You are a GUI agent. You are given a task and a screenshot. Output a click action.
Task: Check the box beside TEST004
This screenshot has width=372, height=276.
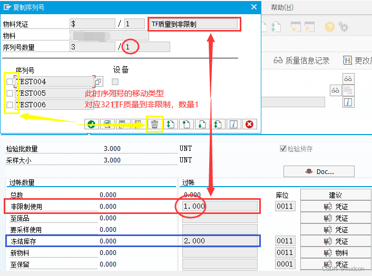point(9,81)
